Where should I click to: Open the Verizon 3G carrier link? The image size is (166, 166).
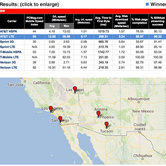pyautogui.click(x=8, y=62)
